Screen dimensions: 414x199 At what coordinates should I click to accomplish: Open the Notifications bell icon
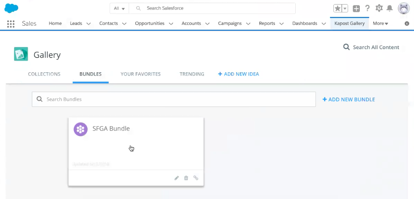point(390,8)
